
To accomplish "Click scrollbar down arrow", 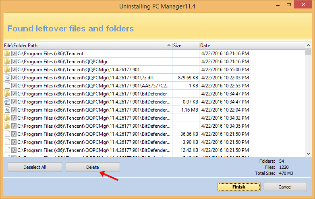I will pos(309,154).
